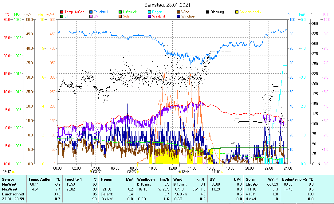Select the green Luftdruck legend swatch
This screenshot has height=204, width=334.
tap(120, 12)
